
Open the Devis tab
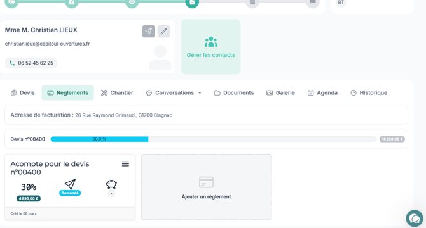coord(23,92)
